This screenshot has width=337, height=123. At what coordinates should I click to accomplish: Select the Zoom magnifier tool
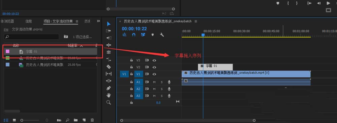click(x=109, y=102)
